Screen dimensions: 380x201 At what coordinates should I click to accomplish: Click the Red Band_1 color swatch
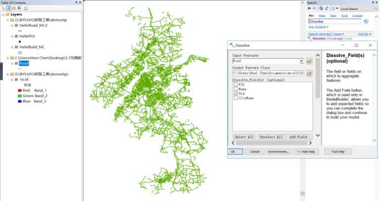pyautogui.click(x=20, y=91)
